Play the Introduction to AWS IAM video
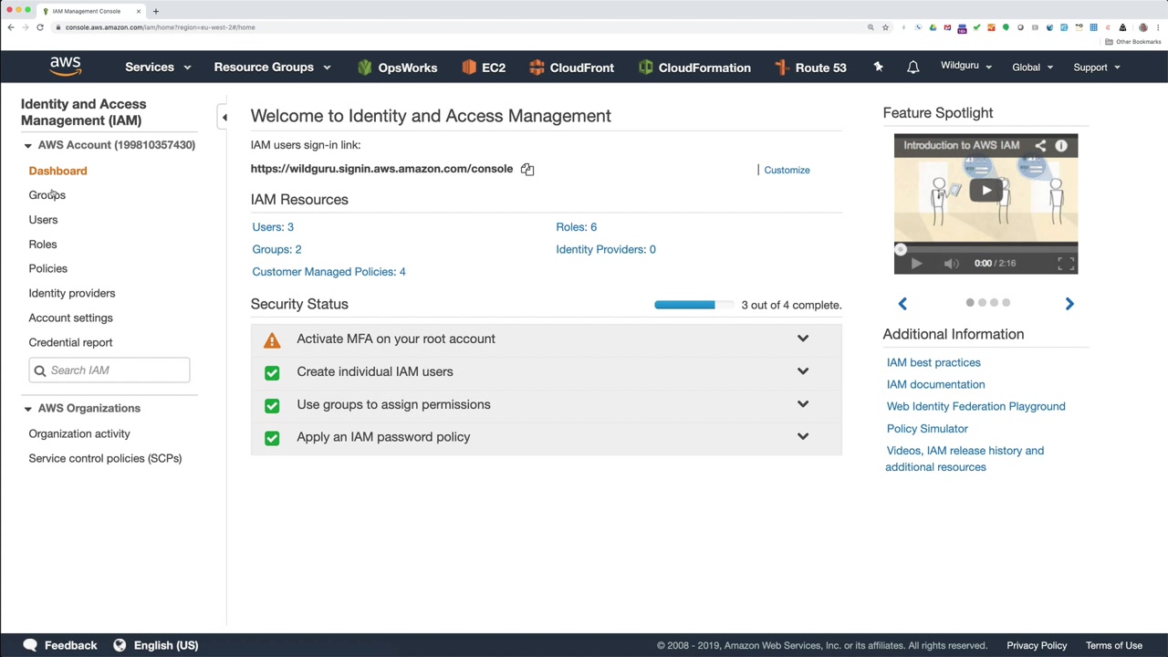This screenshot has width=1168, height=657. point(985,191)
